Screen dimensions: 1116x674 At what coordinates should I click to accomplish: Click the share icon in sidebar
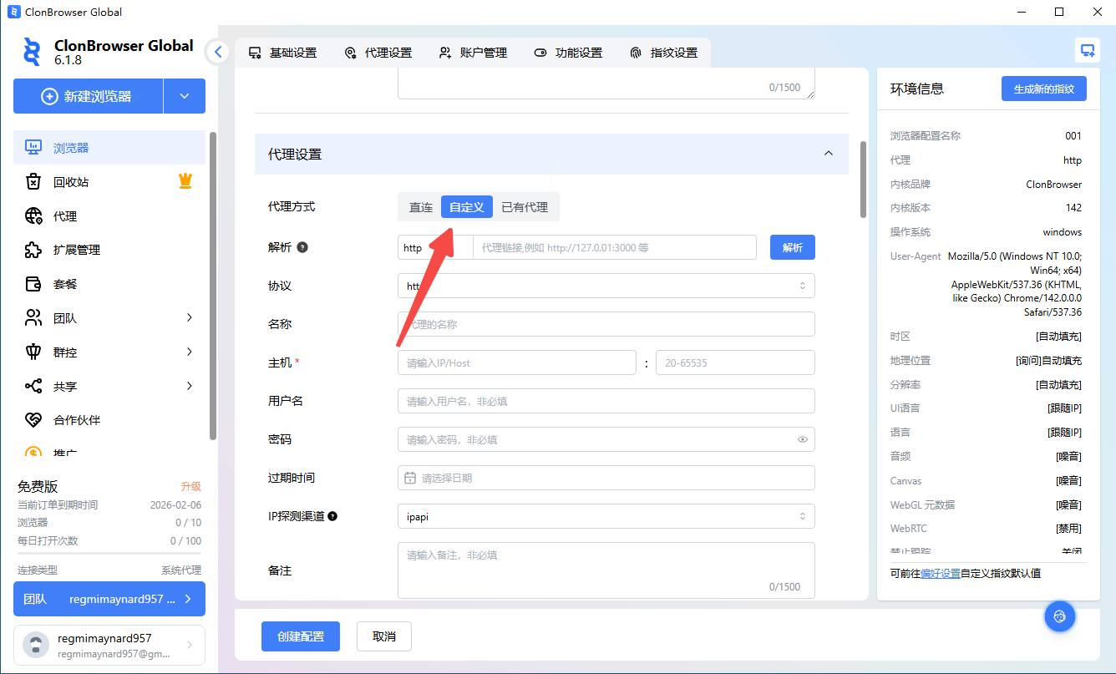[x=33, y=386]
